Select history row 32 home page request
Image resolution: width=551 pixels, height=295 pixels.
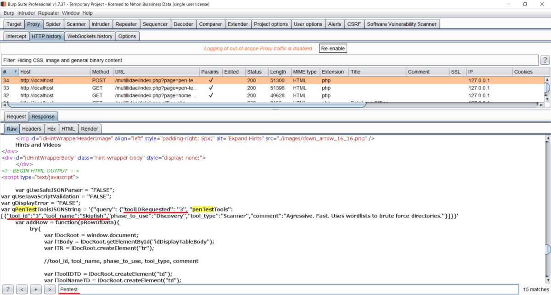point(272,95)
